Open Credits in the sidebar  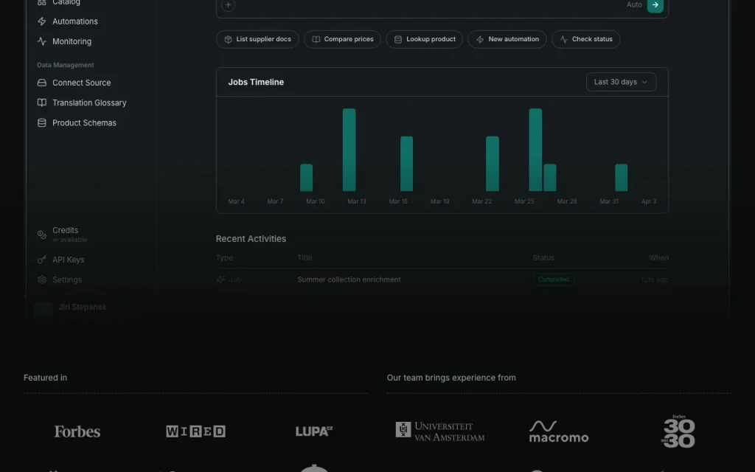coord(65,230)
